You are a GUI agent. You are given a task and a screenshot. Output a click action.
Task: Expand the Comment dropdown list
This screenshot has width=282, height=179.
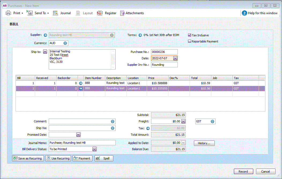[112, 122]
